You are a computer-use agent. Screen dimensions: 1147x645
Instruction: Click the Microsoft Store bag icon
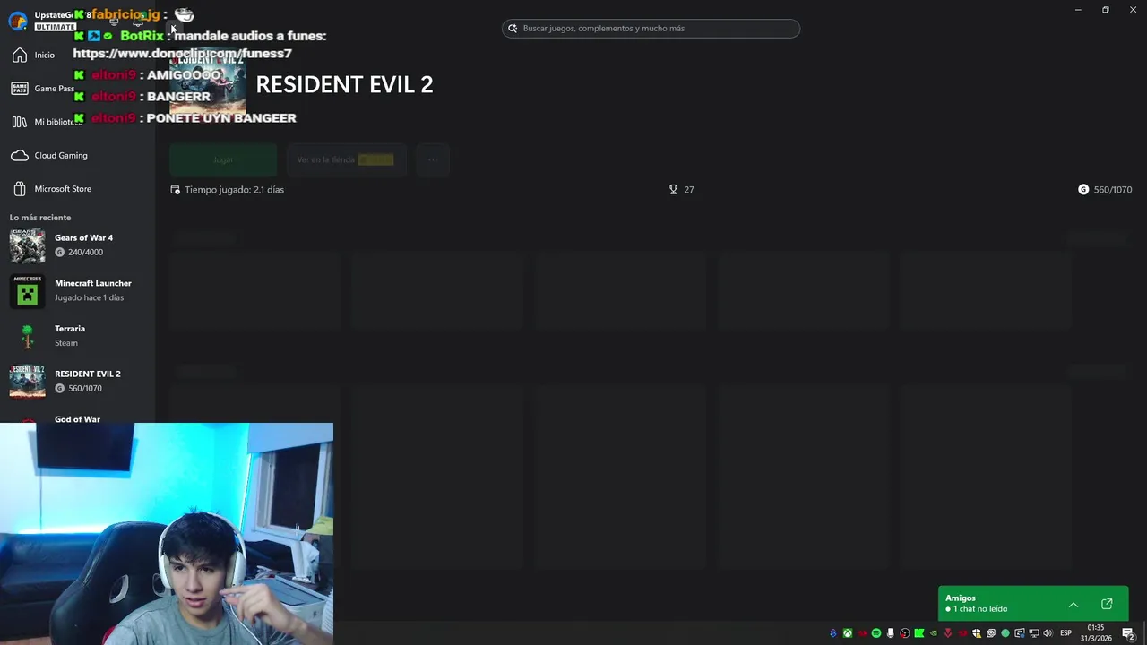click(20, 189)
